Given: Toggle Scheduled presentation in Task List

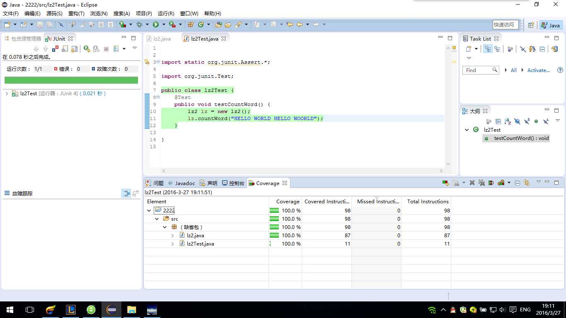Looking at the screenshot, I should 497,49.
